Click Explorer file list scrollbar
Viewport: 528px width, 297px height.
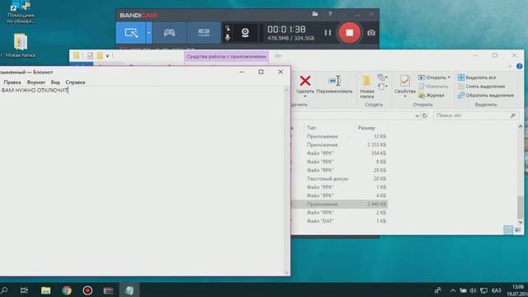(x=521, y=208)
